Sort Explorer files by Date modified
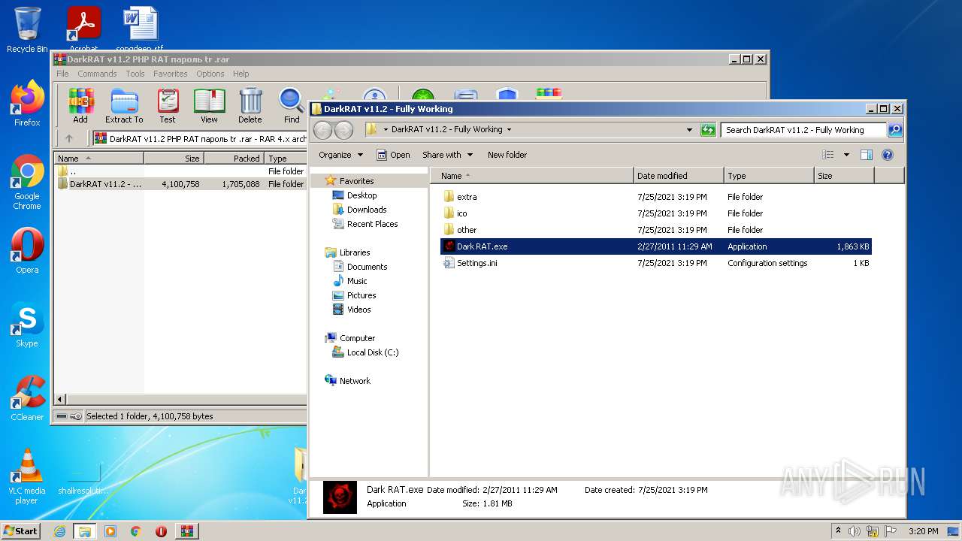The height and width of the screenshot is (541, 962). pyautogui.click(x=679, y=176)
